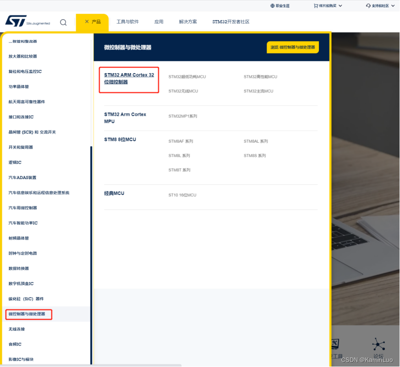This screenshot has height=367, width=400.
Task: Open 应用 menu
Action: pyautogui.click(x=159, y=22)
